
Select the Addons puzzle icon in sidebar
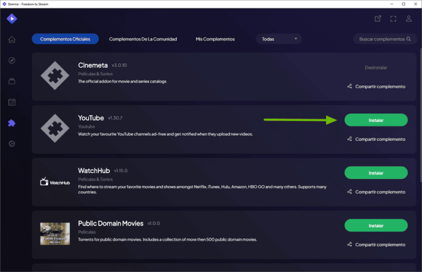pyautogui.click(x=12, y=123)
